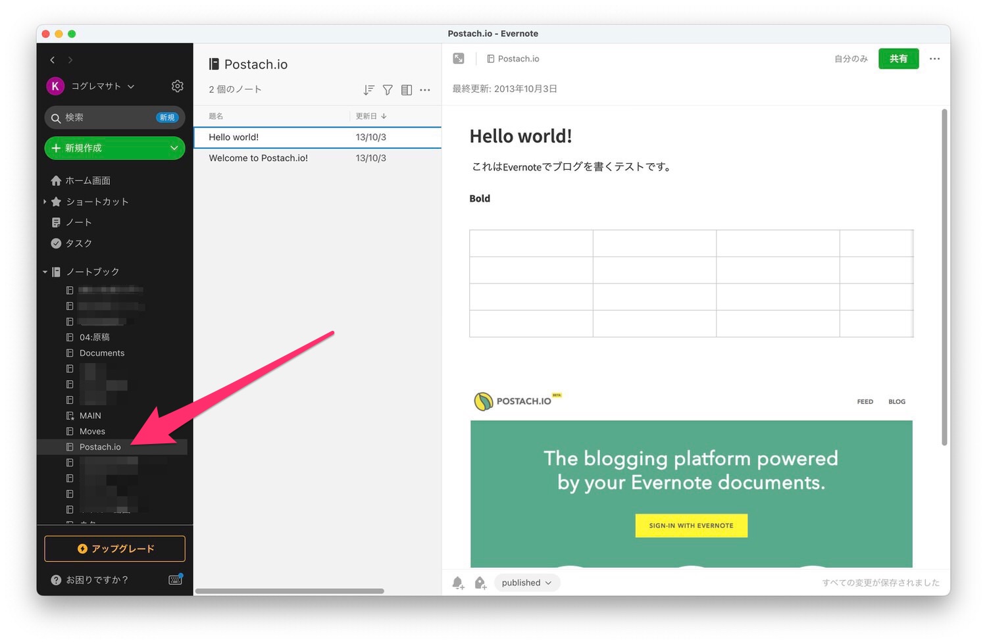Open note list more options (…)
This screenshot has height=644, width=987.
pyautogui.click(x=425, y=89)
